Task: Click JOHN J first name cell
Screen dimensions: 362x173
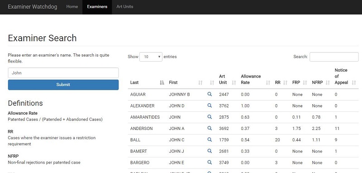Action: pyautogui.click(x=176, y=151)
